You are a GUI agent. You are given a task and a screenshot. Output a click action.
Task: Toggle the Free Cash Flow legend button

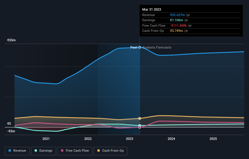click(75, 151)
